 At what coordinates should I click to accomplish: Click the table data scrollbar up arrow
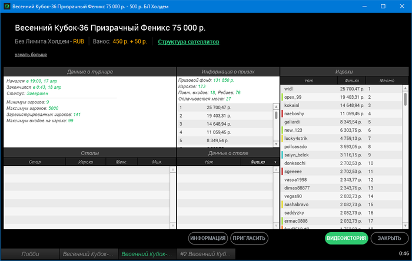276,170
